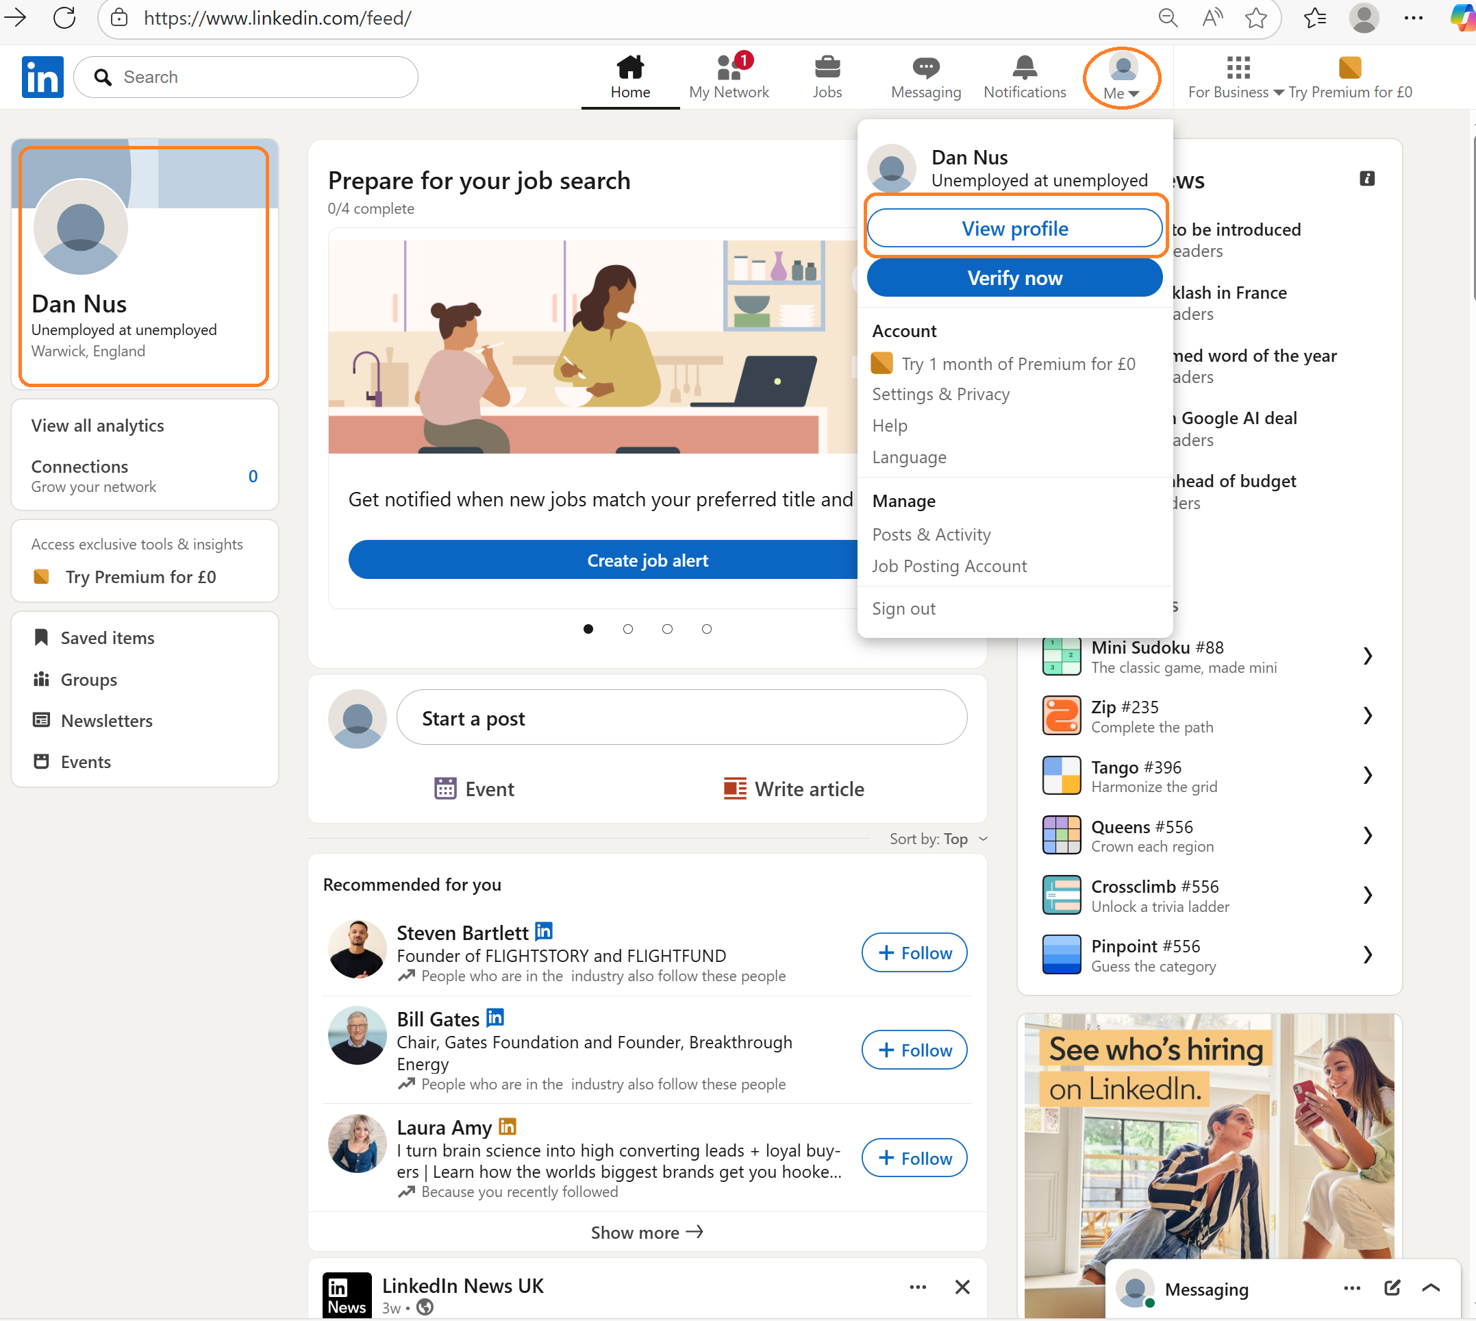
Task: Expand the For Business apps grid
Action: tap(1237, 77)
